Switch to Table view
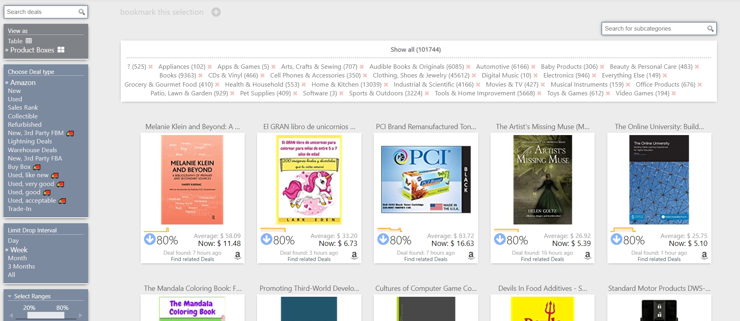Image resolution: width=740 pixels, height=321 pixels. pyautogui.click(x=20, y=41)
